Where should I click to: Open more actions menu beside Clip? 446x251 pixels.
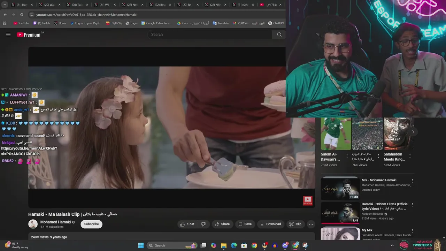311,224
